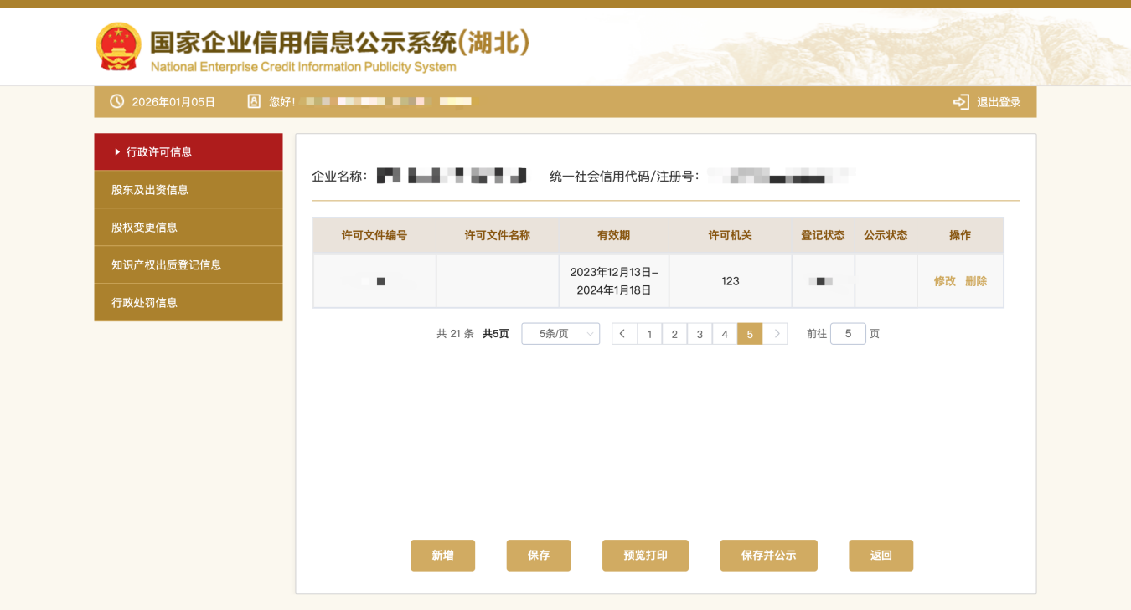Click the 预览打印 button
Viewport: 1131px width, 610px height.
[645, 556]
